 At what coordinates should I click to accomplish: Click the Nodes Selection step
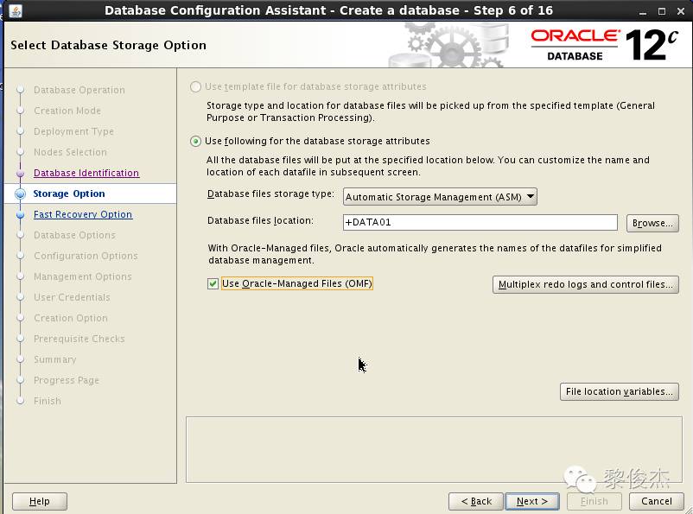click(70, 152)
